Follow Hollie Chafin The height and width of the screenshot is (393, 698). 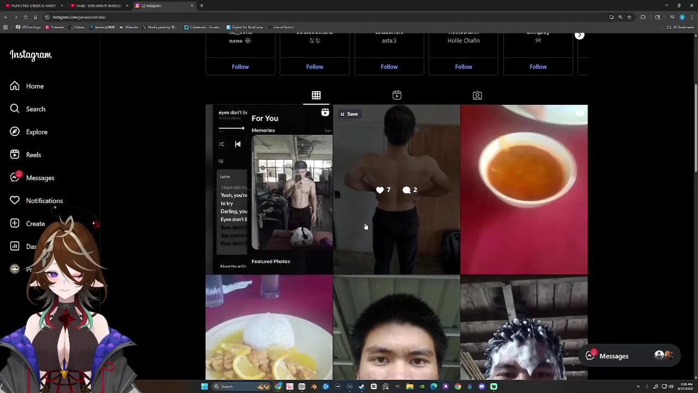464,67
